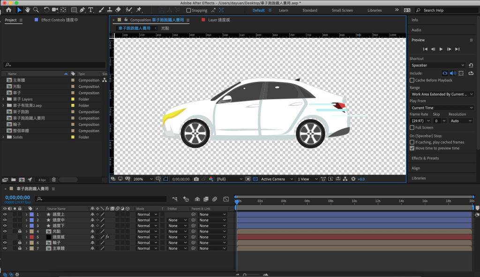Choose the Brush tool
Screen dimensions: 480x277
[x=100, y=10]
